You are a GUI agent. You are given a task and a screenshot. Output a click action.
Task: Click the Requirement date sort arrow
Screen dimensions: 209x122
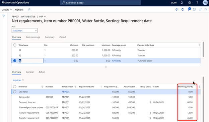tap(101, 87)
